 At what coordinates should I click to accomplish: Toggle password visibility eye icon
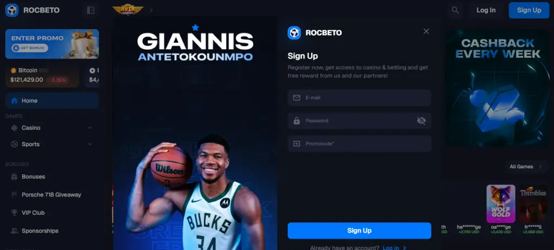pos(421,121)
